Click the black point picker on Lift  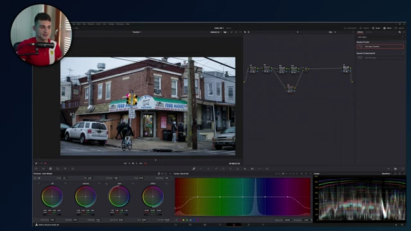pyautogui.click(x=39, y=184)
